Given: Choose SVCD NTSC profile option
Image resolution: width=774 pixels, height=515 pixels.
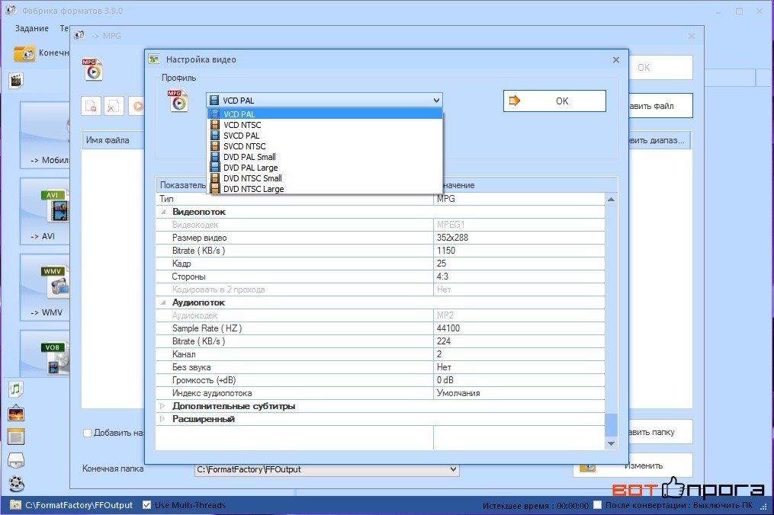Looking at the screenshot, I should click(326, 146).
